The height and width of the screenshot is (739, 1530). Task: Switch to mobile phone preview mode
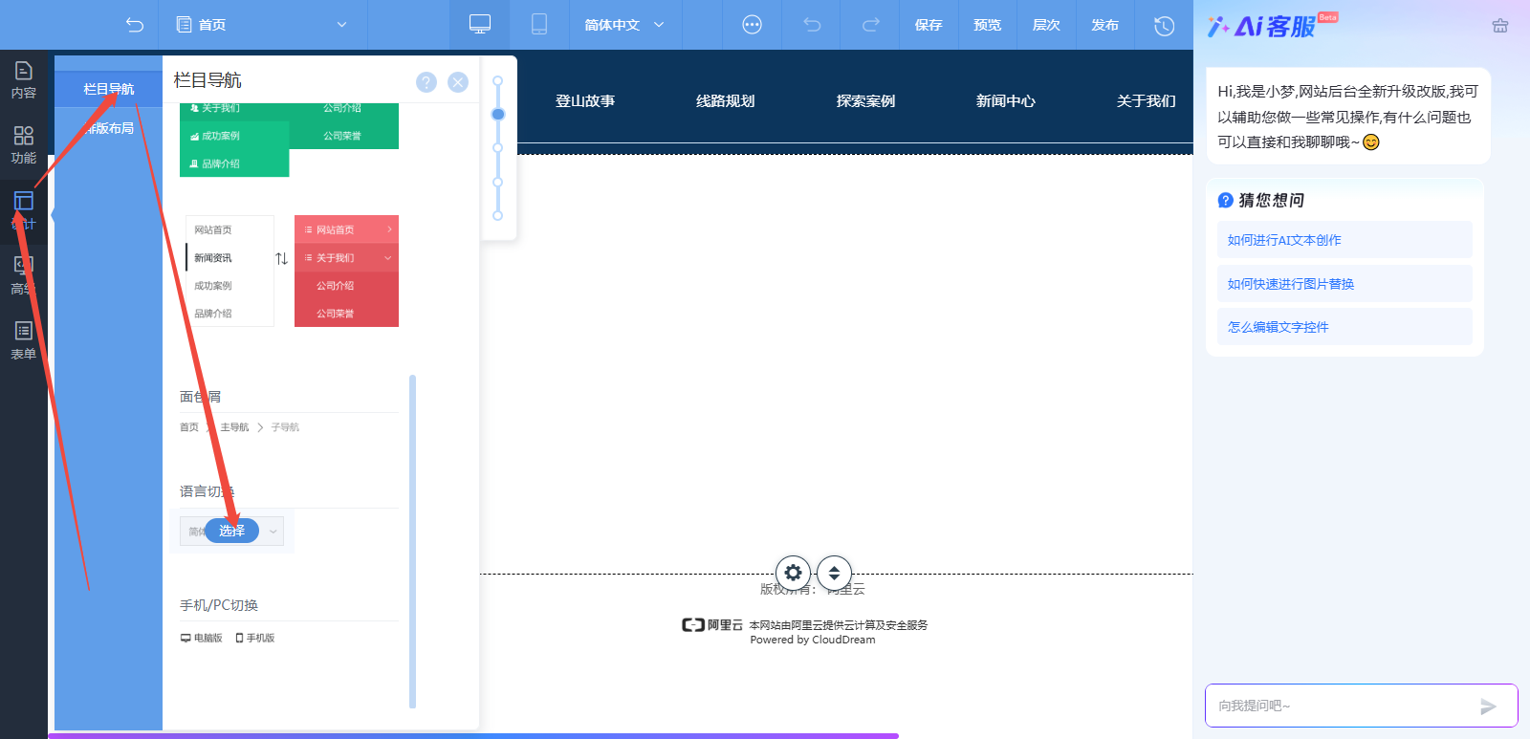(x=539, y=25)
